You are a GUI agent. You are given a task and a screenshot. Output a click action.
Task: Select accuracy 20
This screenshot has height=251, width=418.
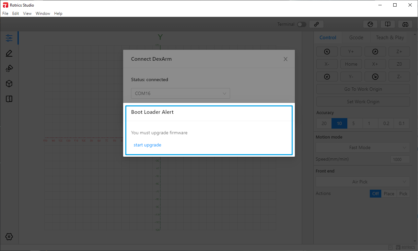(x=324, y=123)
